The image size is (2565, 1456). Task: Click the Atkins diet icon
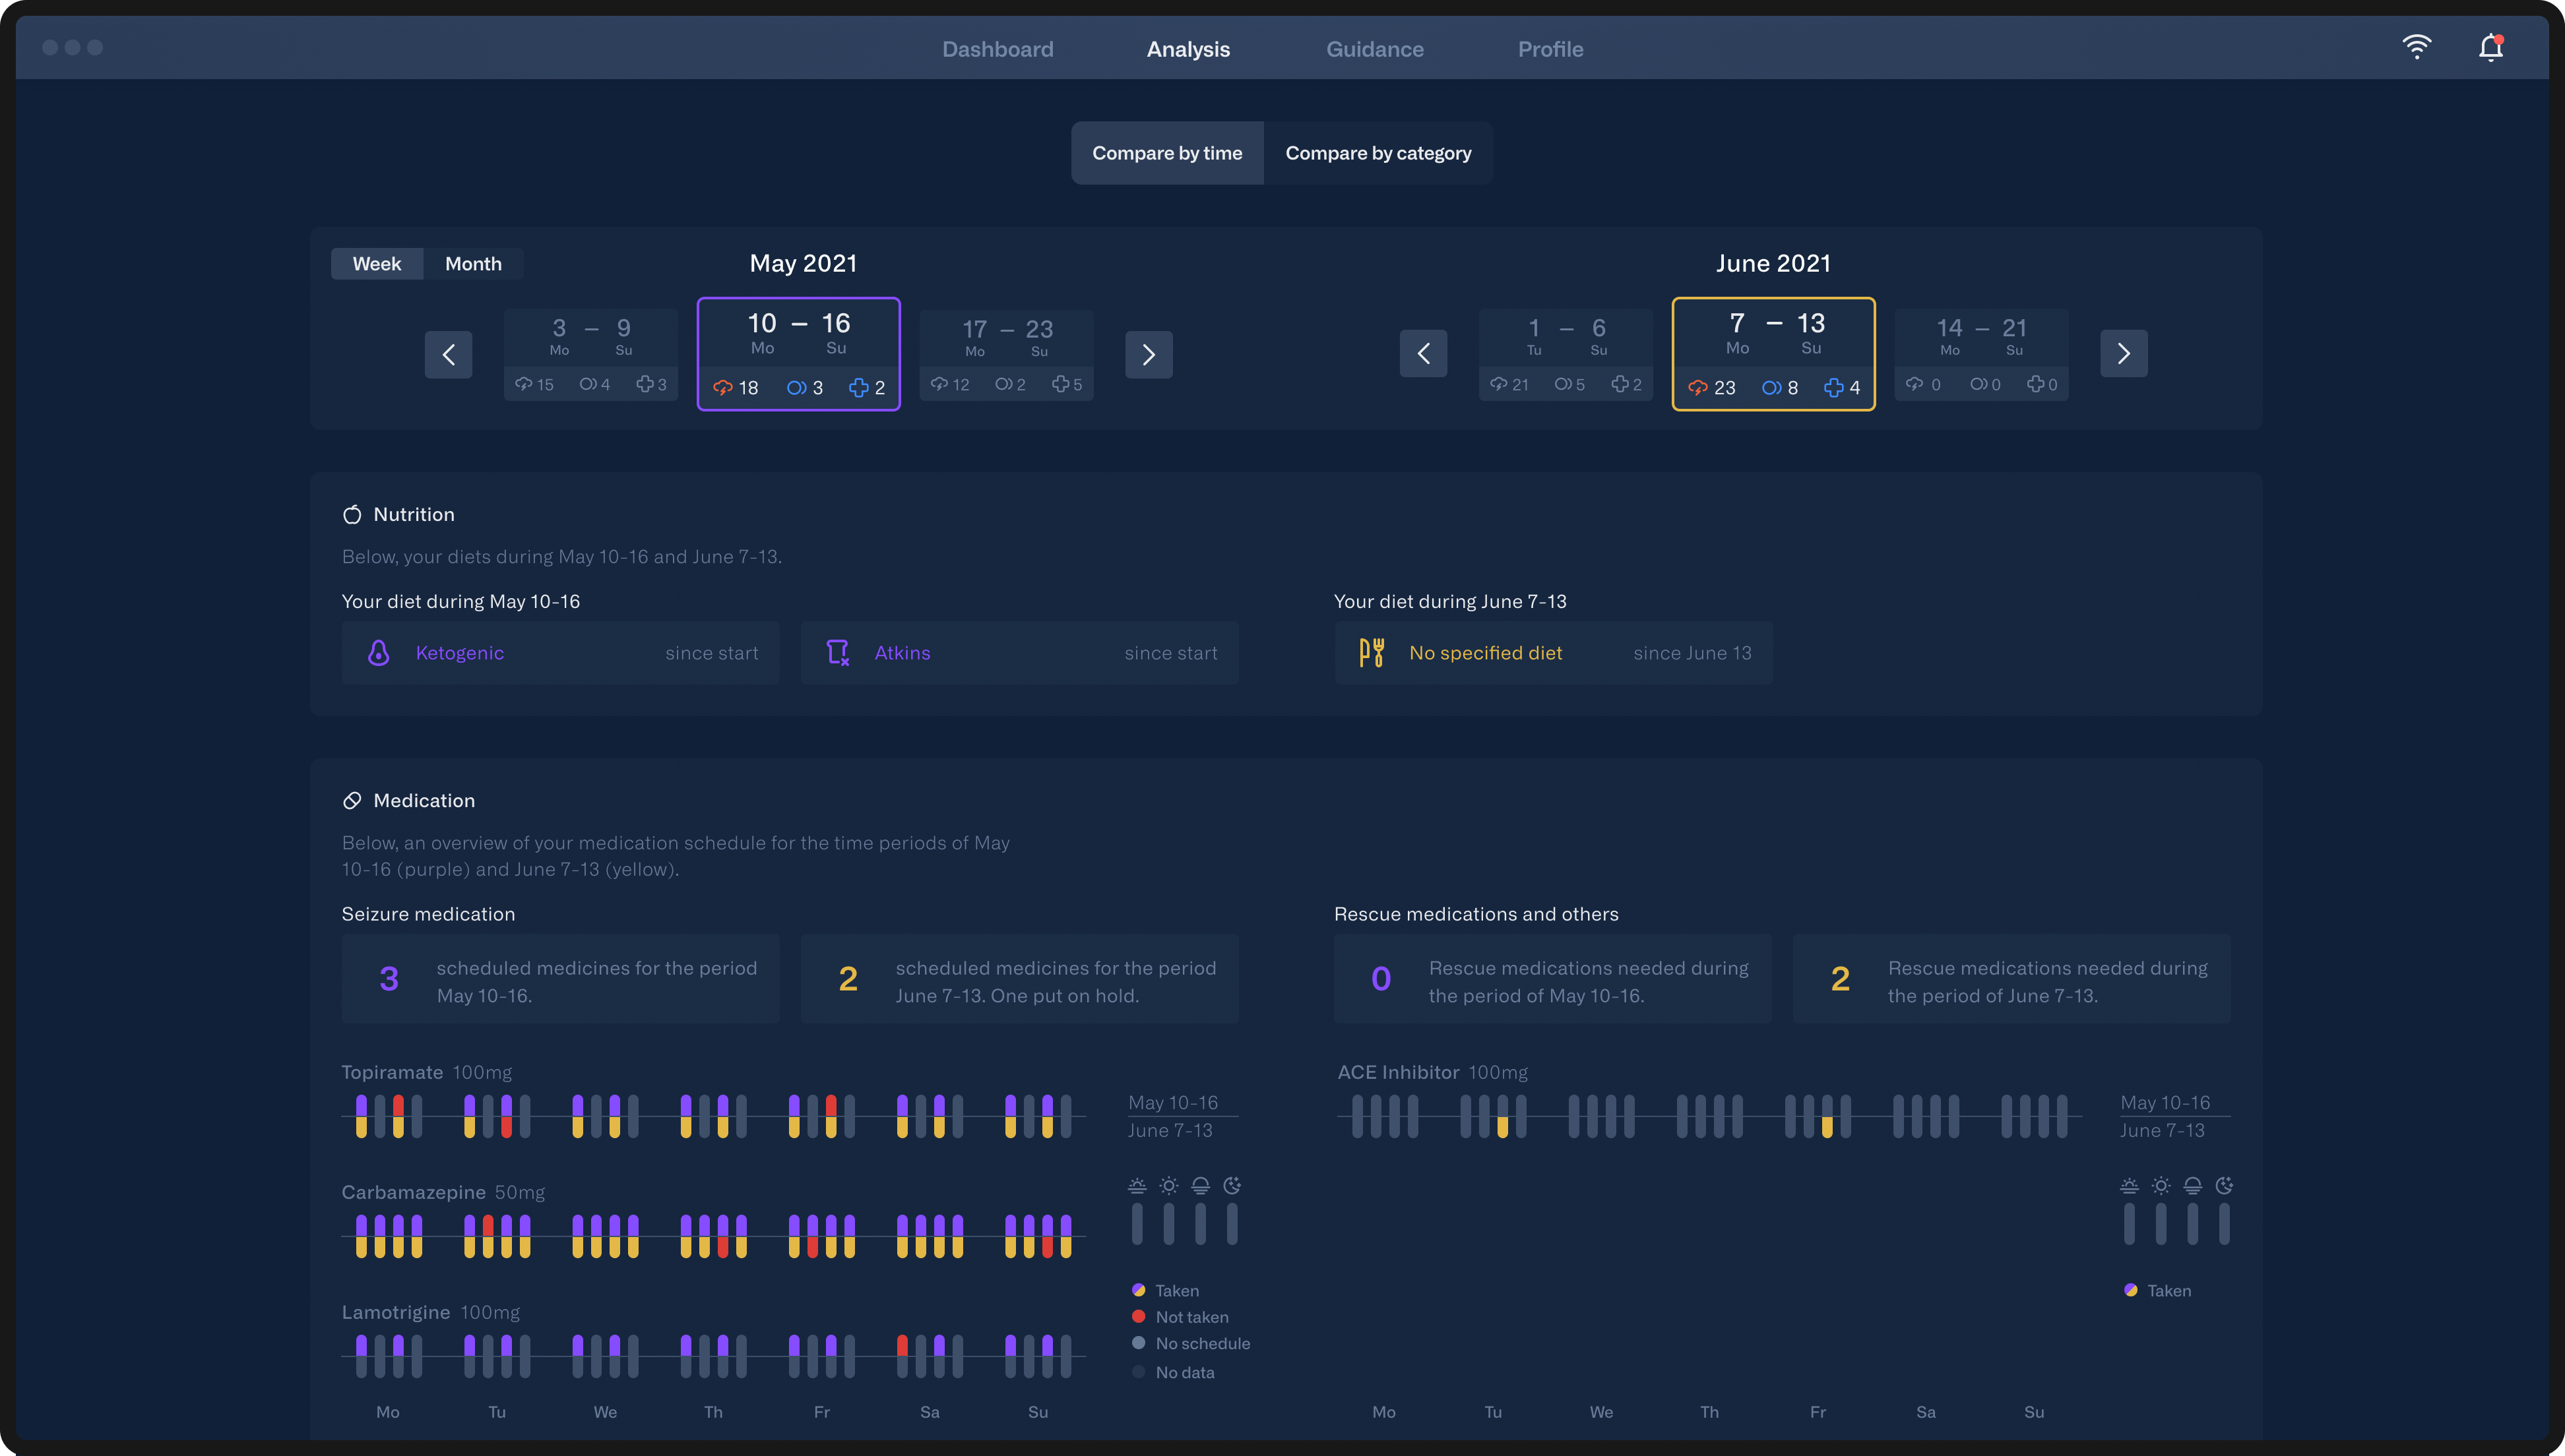pos(839,653)
